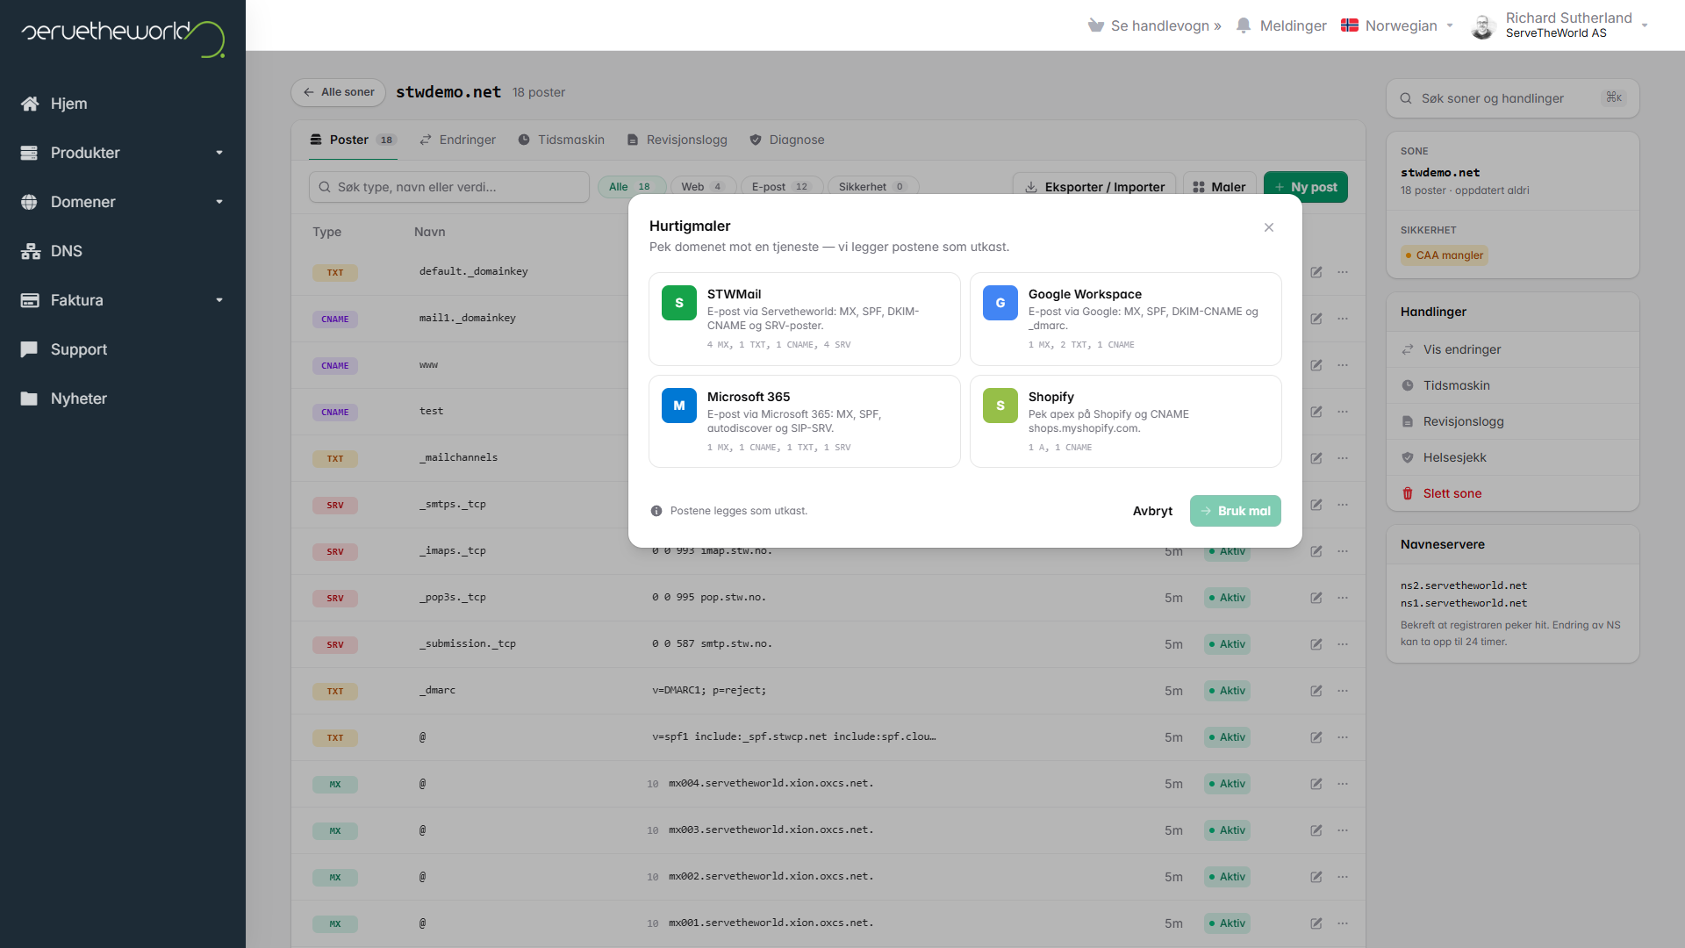Click the Maler button
1685x948 pixels.
point(1219,187)
